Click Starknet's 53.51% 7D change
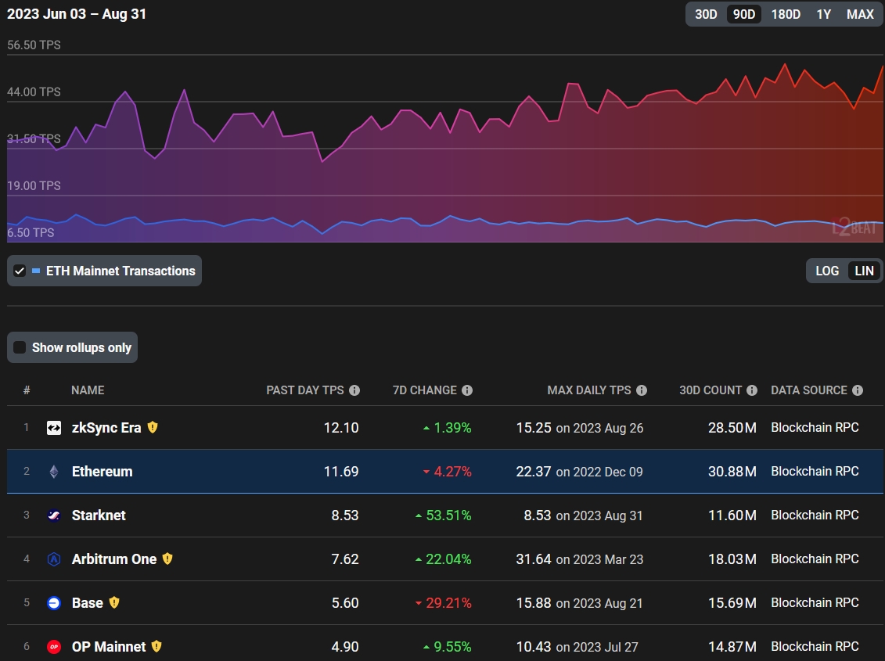Image resolution: width=885 pixels, height=661 pixels. pyautogui.click(x=443, y=516)
